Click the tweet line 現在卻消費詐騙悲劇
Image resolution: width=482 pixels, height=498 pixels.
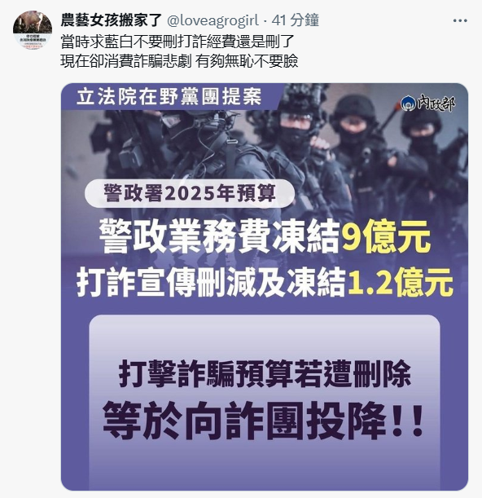(x=125, y=60)
